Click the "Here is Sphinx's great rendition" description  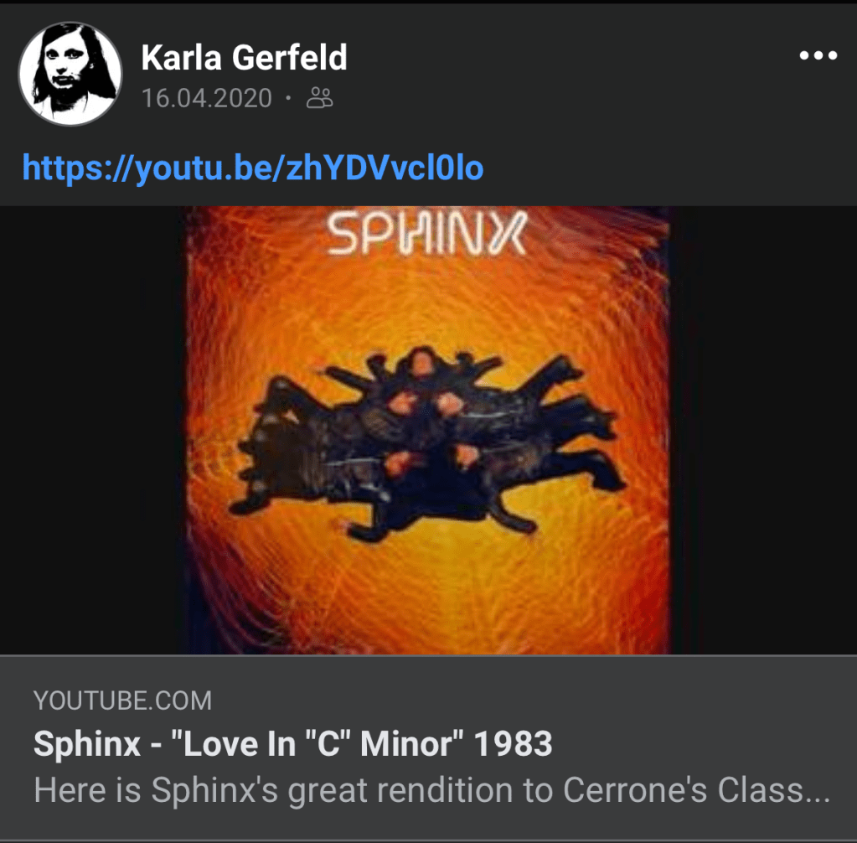click(x=431, y=790)
